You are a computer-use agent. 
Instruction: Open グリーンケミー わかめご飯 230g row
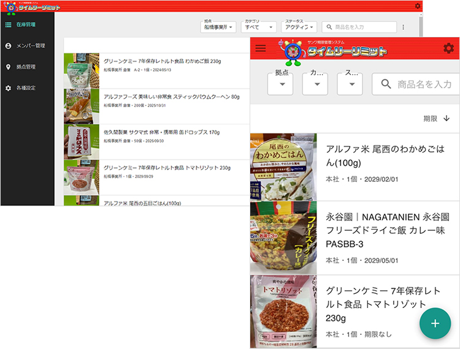coord(156,70)
